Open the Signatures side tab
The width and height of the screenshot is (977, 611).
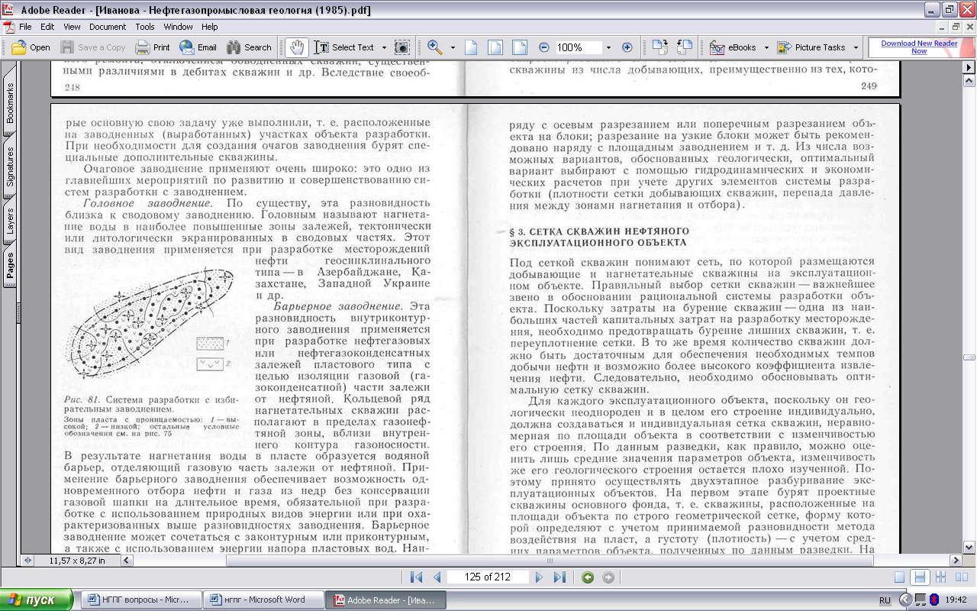(10, 166)
